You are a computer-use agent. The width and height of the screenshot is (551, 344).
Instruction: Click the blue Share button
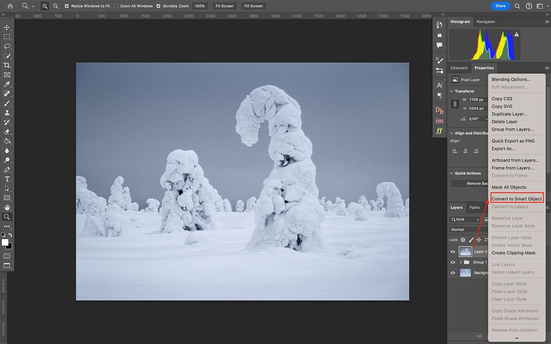500,6
